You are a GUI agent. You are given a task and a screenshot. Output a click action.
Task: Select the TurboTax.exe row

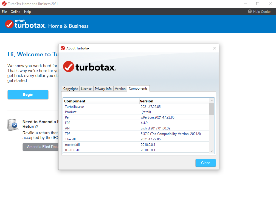(136, 107)
